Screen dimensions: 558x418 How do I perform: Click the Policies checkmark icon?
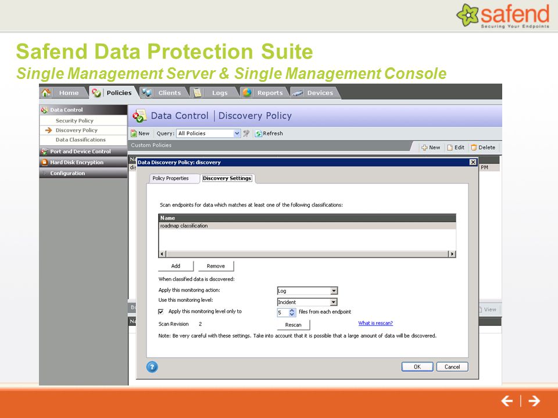(x=96, y=93)
